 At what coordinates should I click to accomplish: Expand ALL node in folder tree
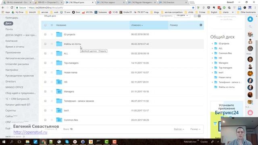point(212,48)
